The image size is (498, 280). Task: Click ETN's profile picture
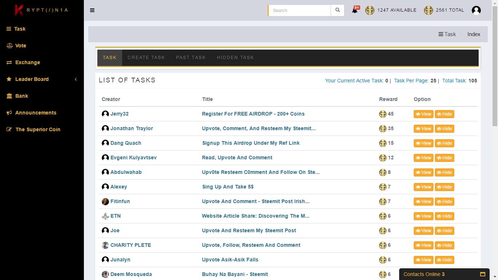tap(105, 216)
